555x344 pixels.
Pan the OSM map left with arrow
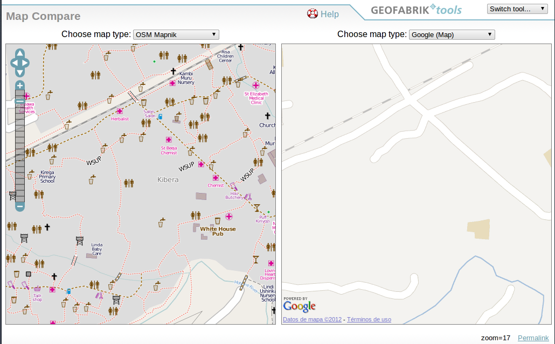tap(13, 63)
